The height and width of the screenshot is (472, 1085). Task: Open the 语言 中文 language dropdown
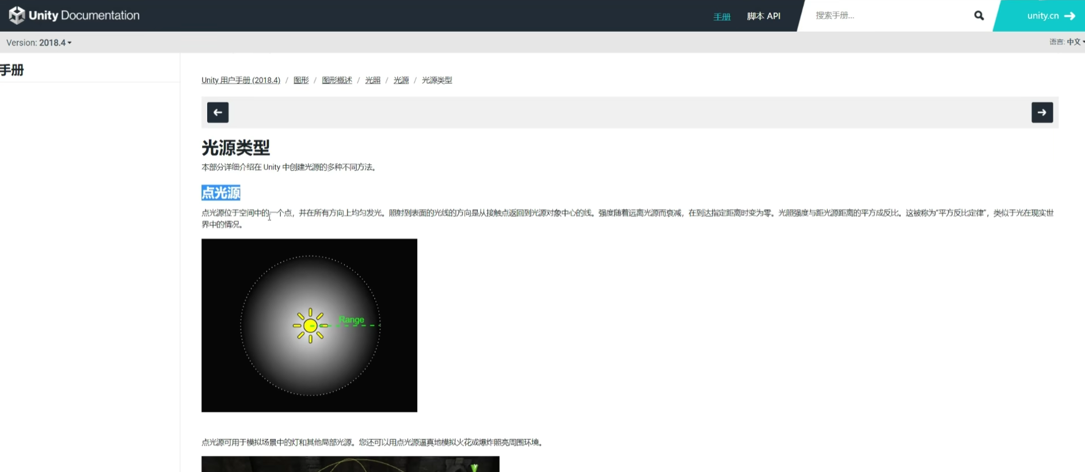[x=1067, y=42]
